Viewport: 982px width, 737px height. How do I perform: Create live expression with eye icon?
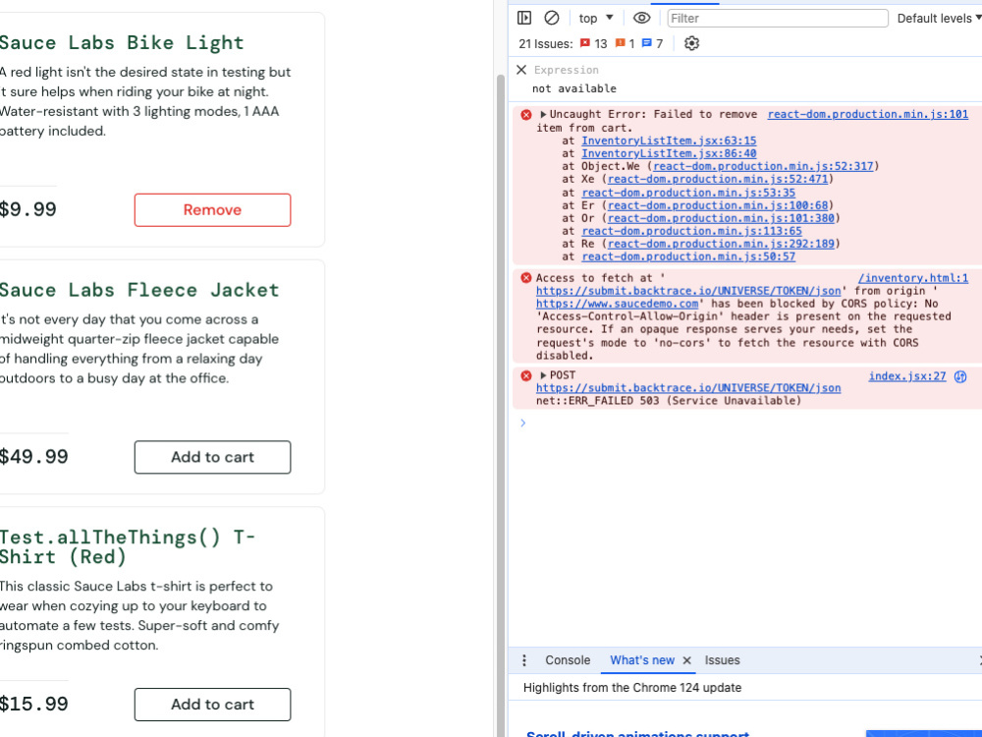641,18
